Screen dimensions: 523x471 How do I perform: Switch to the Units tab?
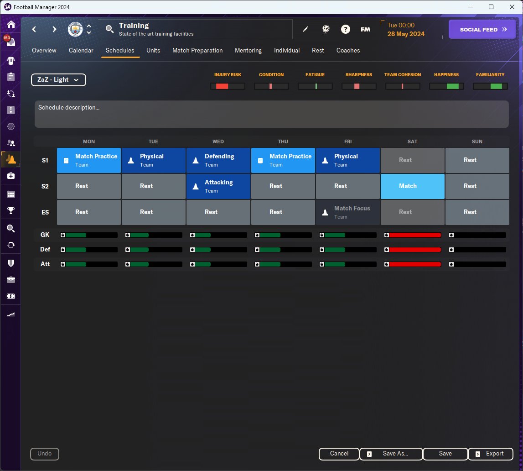click(x=153, y=50)
